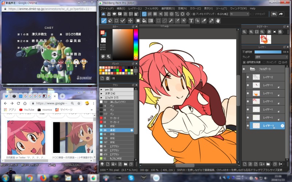Viewport: 292px width, 182px height.
Task: Click Chrome back navigation button
Action: 5,103
